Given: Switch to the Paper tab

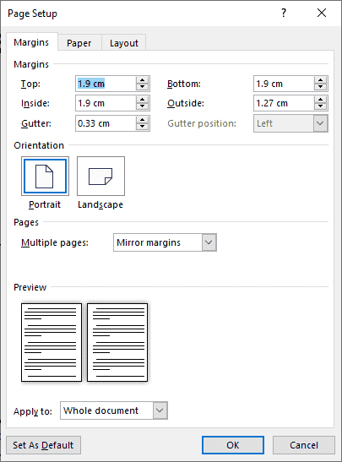Looking at the screenshot, I should click(79, 43).
